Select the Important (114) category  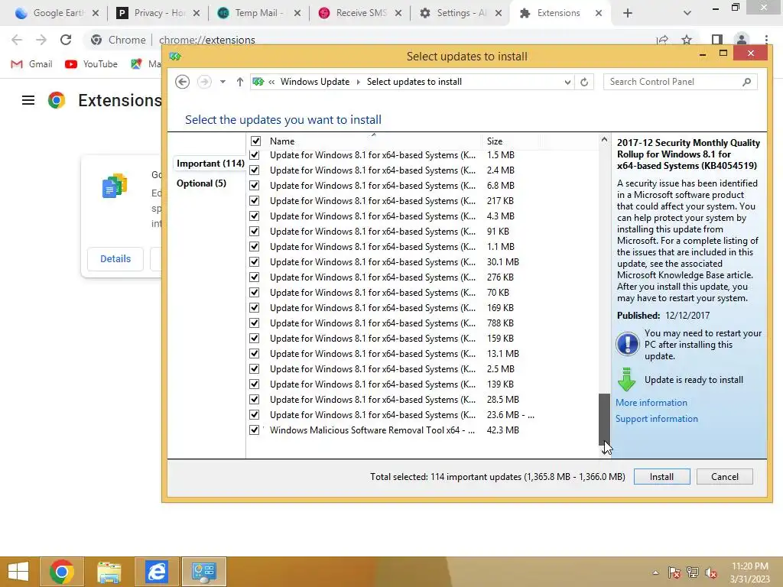pos(210,164)
